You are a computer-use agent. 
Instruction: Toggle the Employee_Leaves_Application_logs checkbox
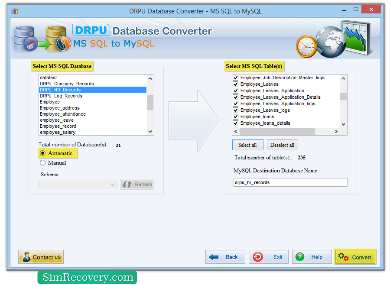point(236,104)
